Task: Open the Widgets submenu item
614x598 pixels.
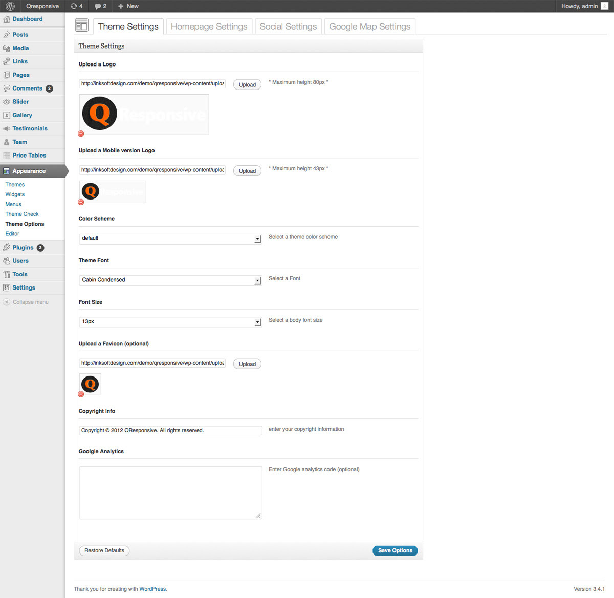Action: tap(15, 194)
